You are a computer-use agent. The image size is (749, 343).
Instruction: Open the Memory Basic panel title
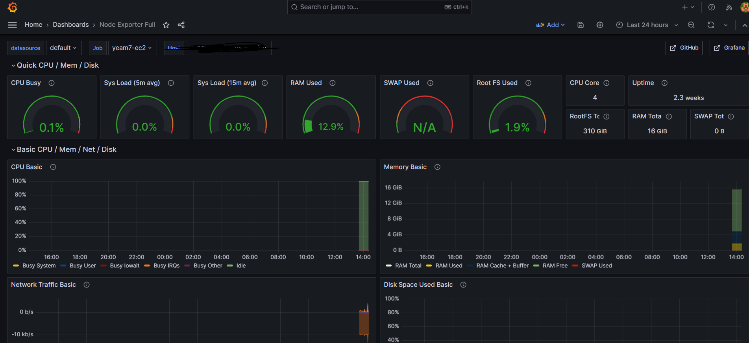pyautogui.click(x=405, y=167)
